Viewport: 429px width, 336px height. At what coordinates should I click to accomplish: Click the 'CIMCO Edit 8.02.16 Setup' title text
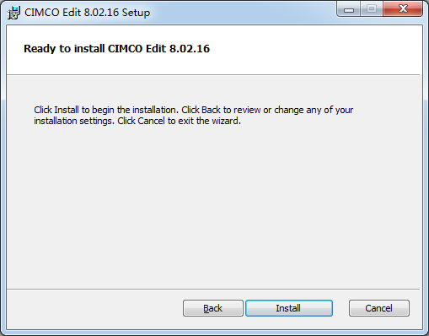click(x=87, y=13)
